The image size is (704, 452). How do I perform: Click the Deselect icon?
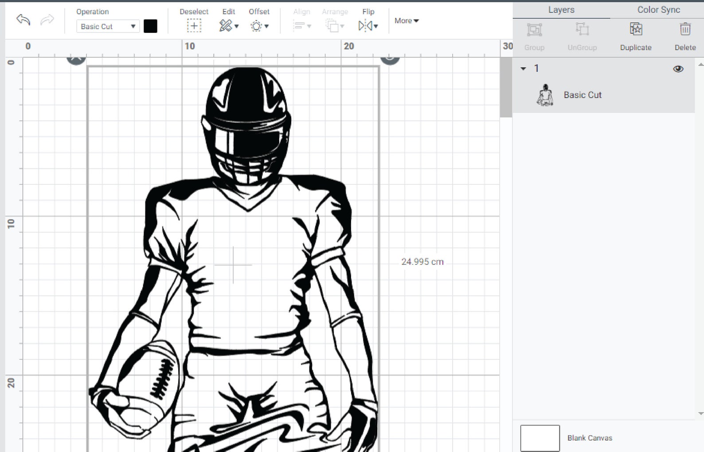point(194,26)
